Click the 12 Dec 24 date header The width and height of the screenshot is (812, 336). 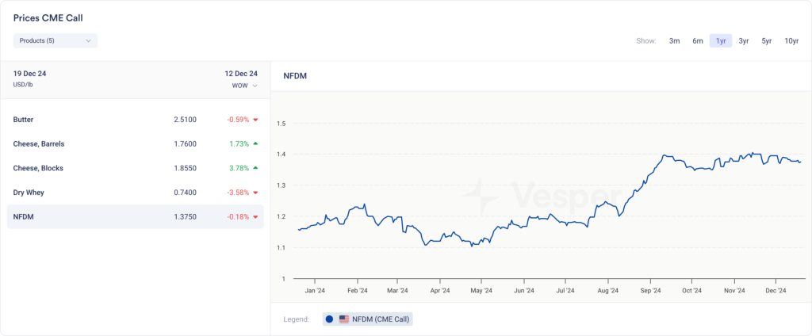pos(241,74)
